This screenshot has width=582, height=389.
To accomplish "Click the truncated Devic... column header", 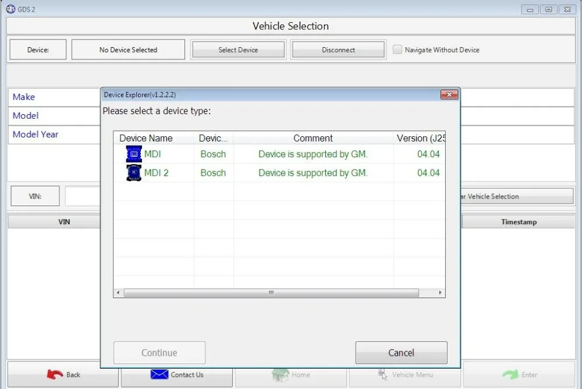I will (214, 138).
